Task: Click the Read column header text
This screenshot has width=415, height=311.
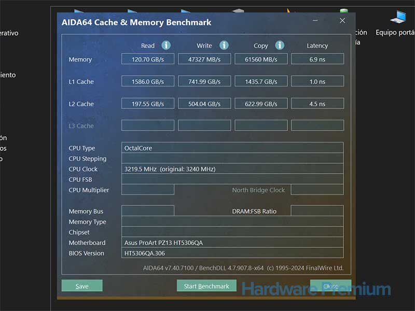Action: (x=148, y=46)
